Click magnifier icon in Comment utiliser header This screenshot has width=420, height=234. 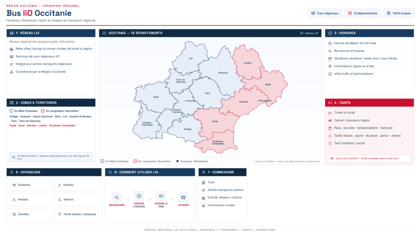110,172
